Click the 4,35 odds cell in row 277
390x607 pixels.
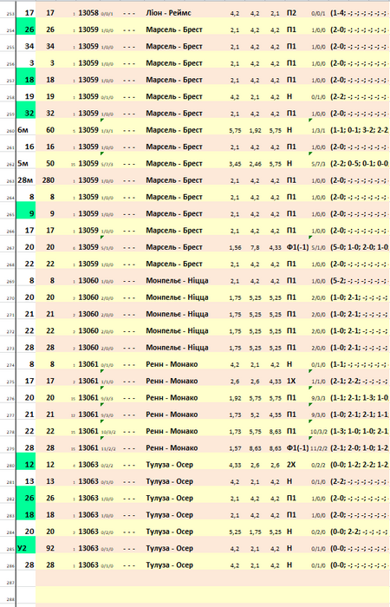click(x=275, y=414)
